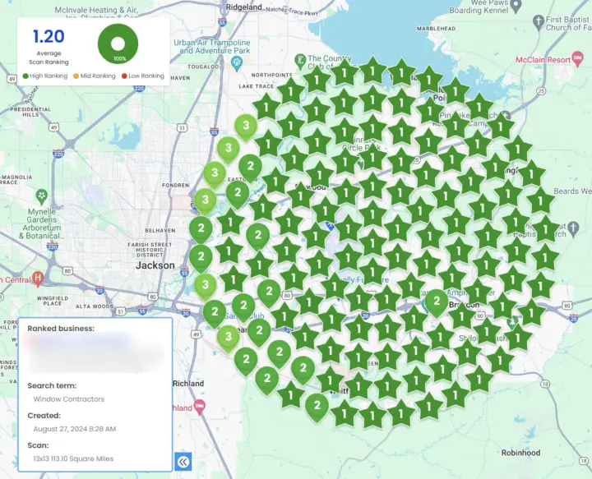The image size is (592, 479).
Task: Click the Marblehead label
Action: coord(436,28)
